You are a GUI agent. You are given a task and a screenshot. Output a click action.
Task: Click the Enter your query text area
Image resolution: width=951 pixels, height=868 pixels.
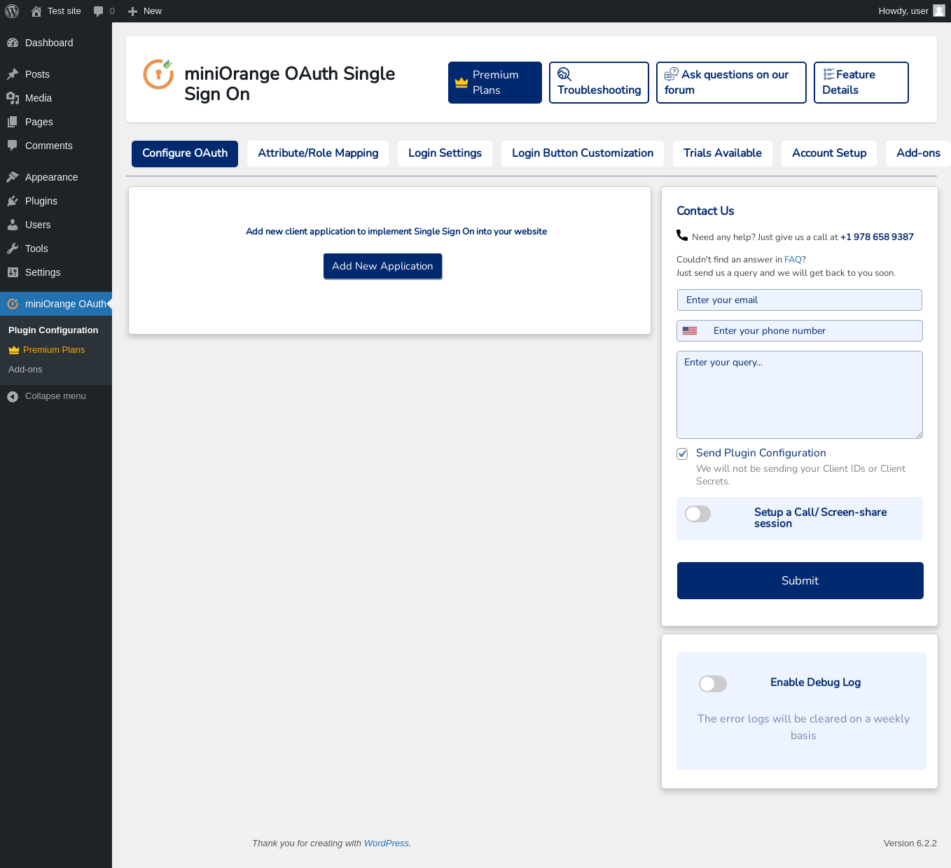[799, 395]
